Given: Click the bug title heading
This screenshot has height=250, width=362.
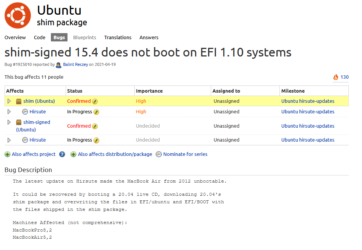Looking at the screenshot, I should point(148,52).
